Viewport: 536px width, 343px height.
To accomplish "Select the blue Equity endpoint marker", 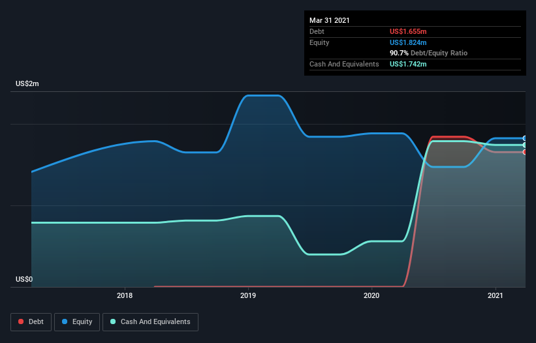I will pyautogui.click(x=525, y=138).
